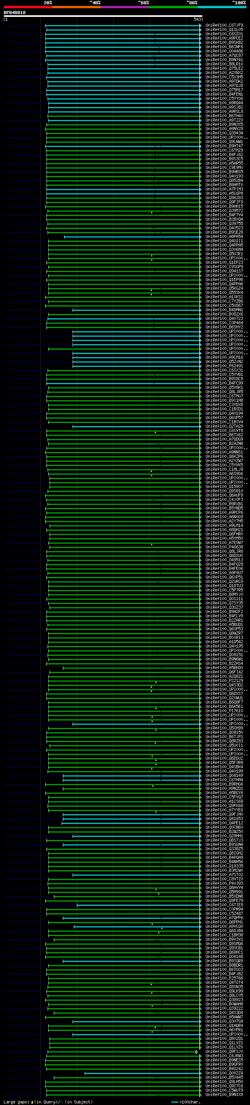Click the orange ~40% identity legend segment

(x=77, y=7)
